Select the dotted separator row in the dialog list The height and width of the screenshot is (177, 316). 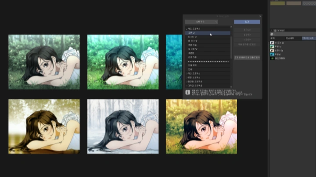point(208,62)
